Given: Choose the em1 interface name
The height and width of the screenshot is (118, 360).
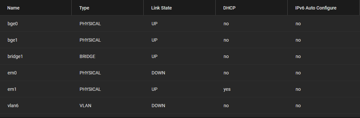Looking at the screenshot, I should point(12,89).
